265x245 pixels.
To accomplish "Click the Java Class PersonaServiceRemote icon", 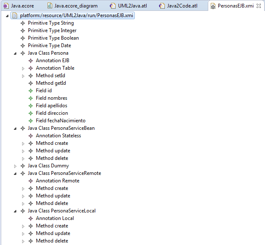I will coord(23,173).
